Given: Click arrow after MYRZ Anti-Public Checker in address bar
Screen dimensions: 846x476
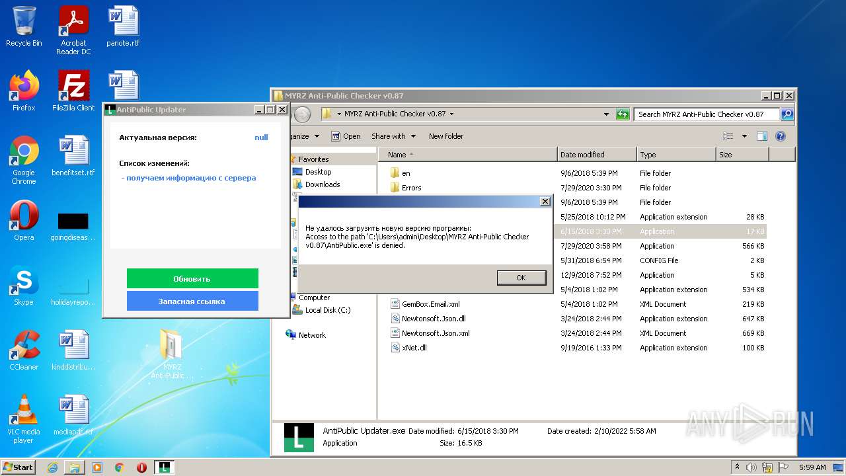Looking at the screenshot, I should click(452, 114).
